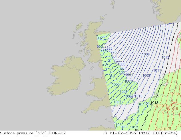Select the 993 isobar label
The width and height of the screenshot is (181, 140).
point(100,47)
